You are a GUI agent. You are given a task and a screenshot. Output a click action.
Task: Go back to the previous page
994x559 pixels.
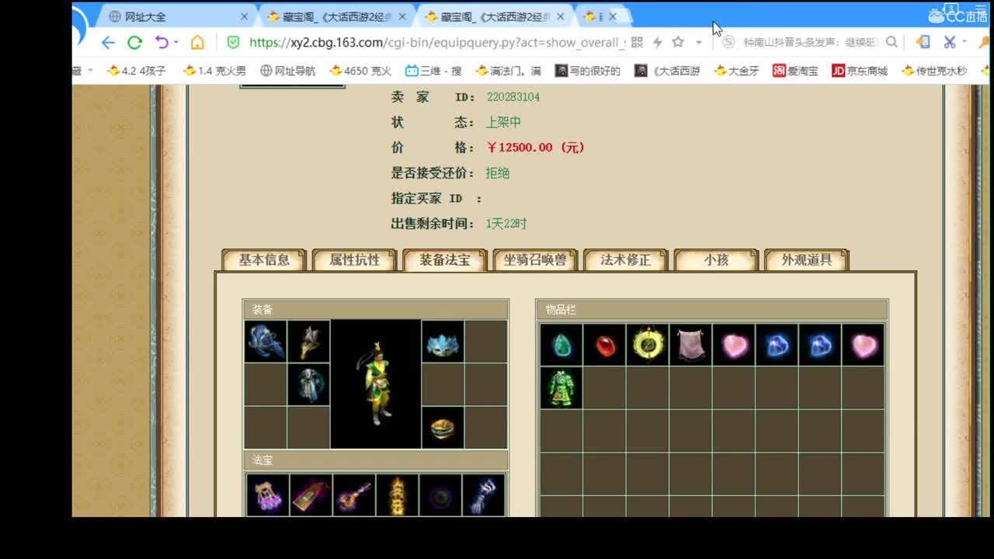coord(108,42)
